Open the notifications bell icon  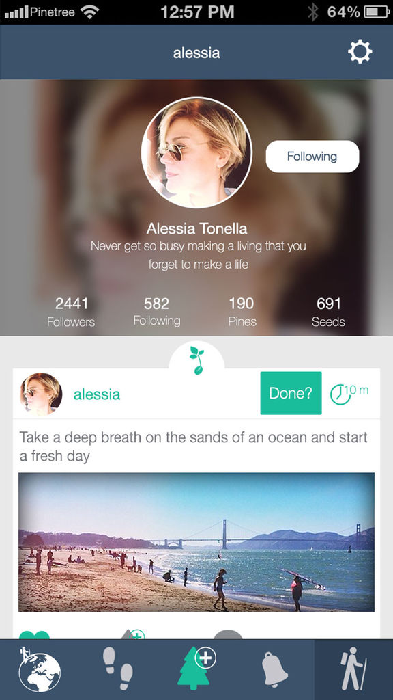click(275, 670)
